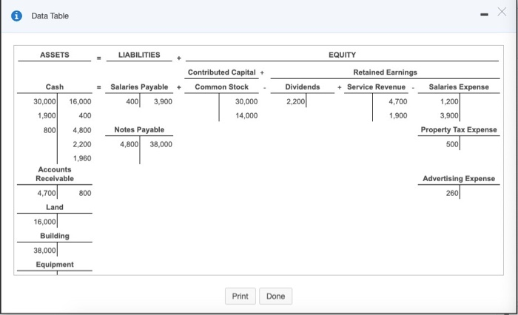This screenshot has width=518, height=315.
Task: Click the Service Revenue account title
Action: coord(376,87)
